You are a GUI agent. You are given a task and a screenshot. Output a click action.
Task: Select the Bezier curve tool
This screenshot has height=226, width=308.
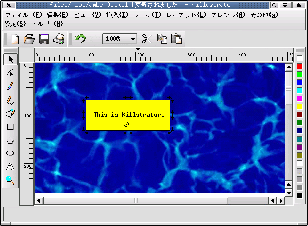pos(10,113)
